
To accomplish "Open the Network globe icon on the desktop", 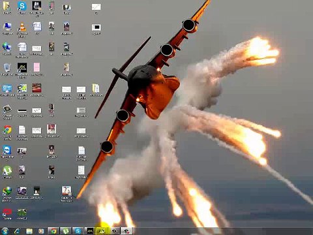I will 7,47.
